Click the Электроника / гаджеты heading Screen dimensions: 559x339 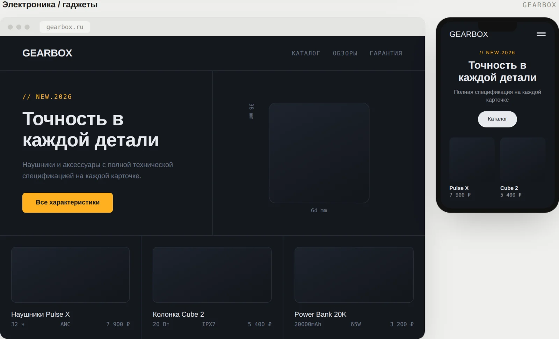50,5
